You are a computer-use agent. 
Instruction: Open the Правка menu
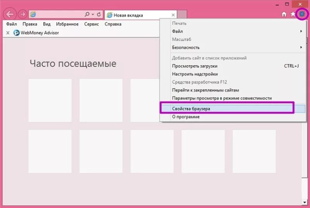[x=30, y=24]
